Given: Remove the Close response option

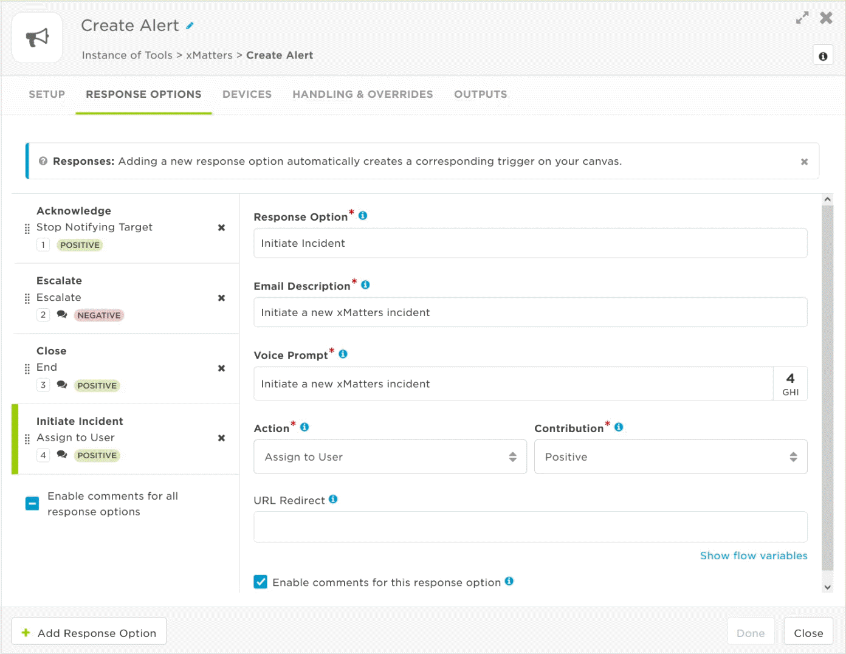Looking at the screenshot, I should [x=221, y=368].
